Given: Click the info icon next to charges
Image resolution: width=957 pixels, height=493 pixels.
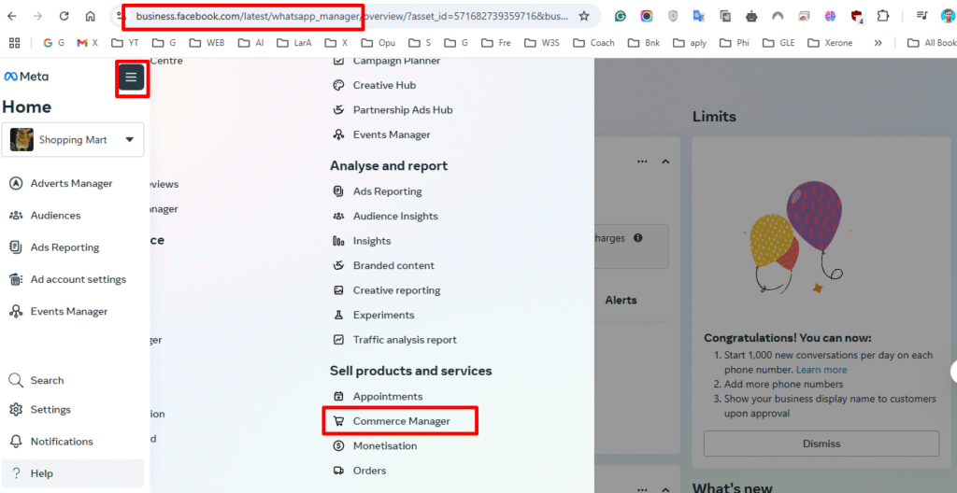Looking at the screenshot, I should point(637,238).
